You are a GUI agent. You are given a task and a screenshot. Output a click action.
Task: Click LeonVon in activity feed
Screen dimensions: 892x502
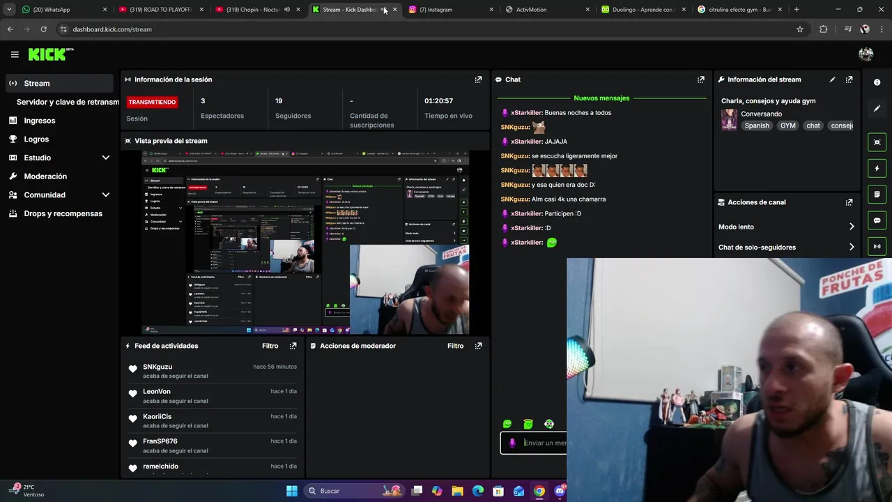(157, 392)
